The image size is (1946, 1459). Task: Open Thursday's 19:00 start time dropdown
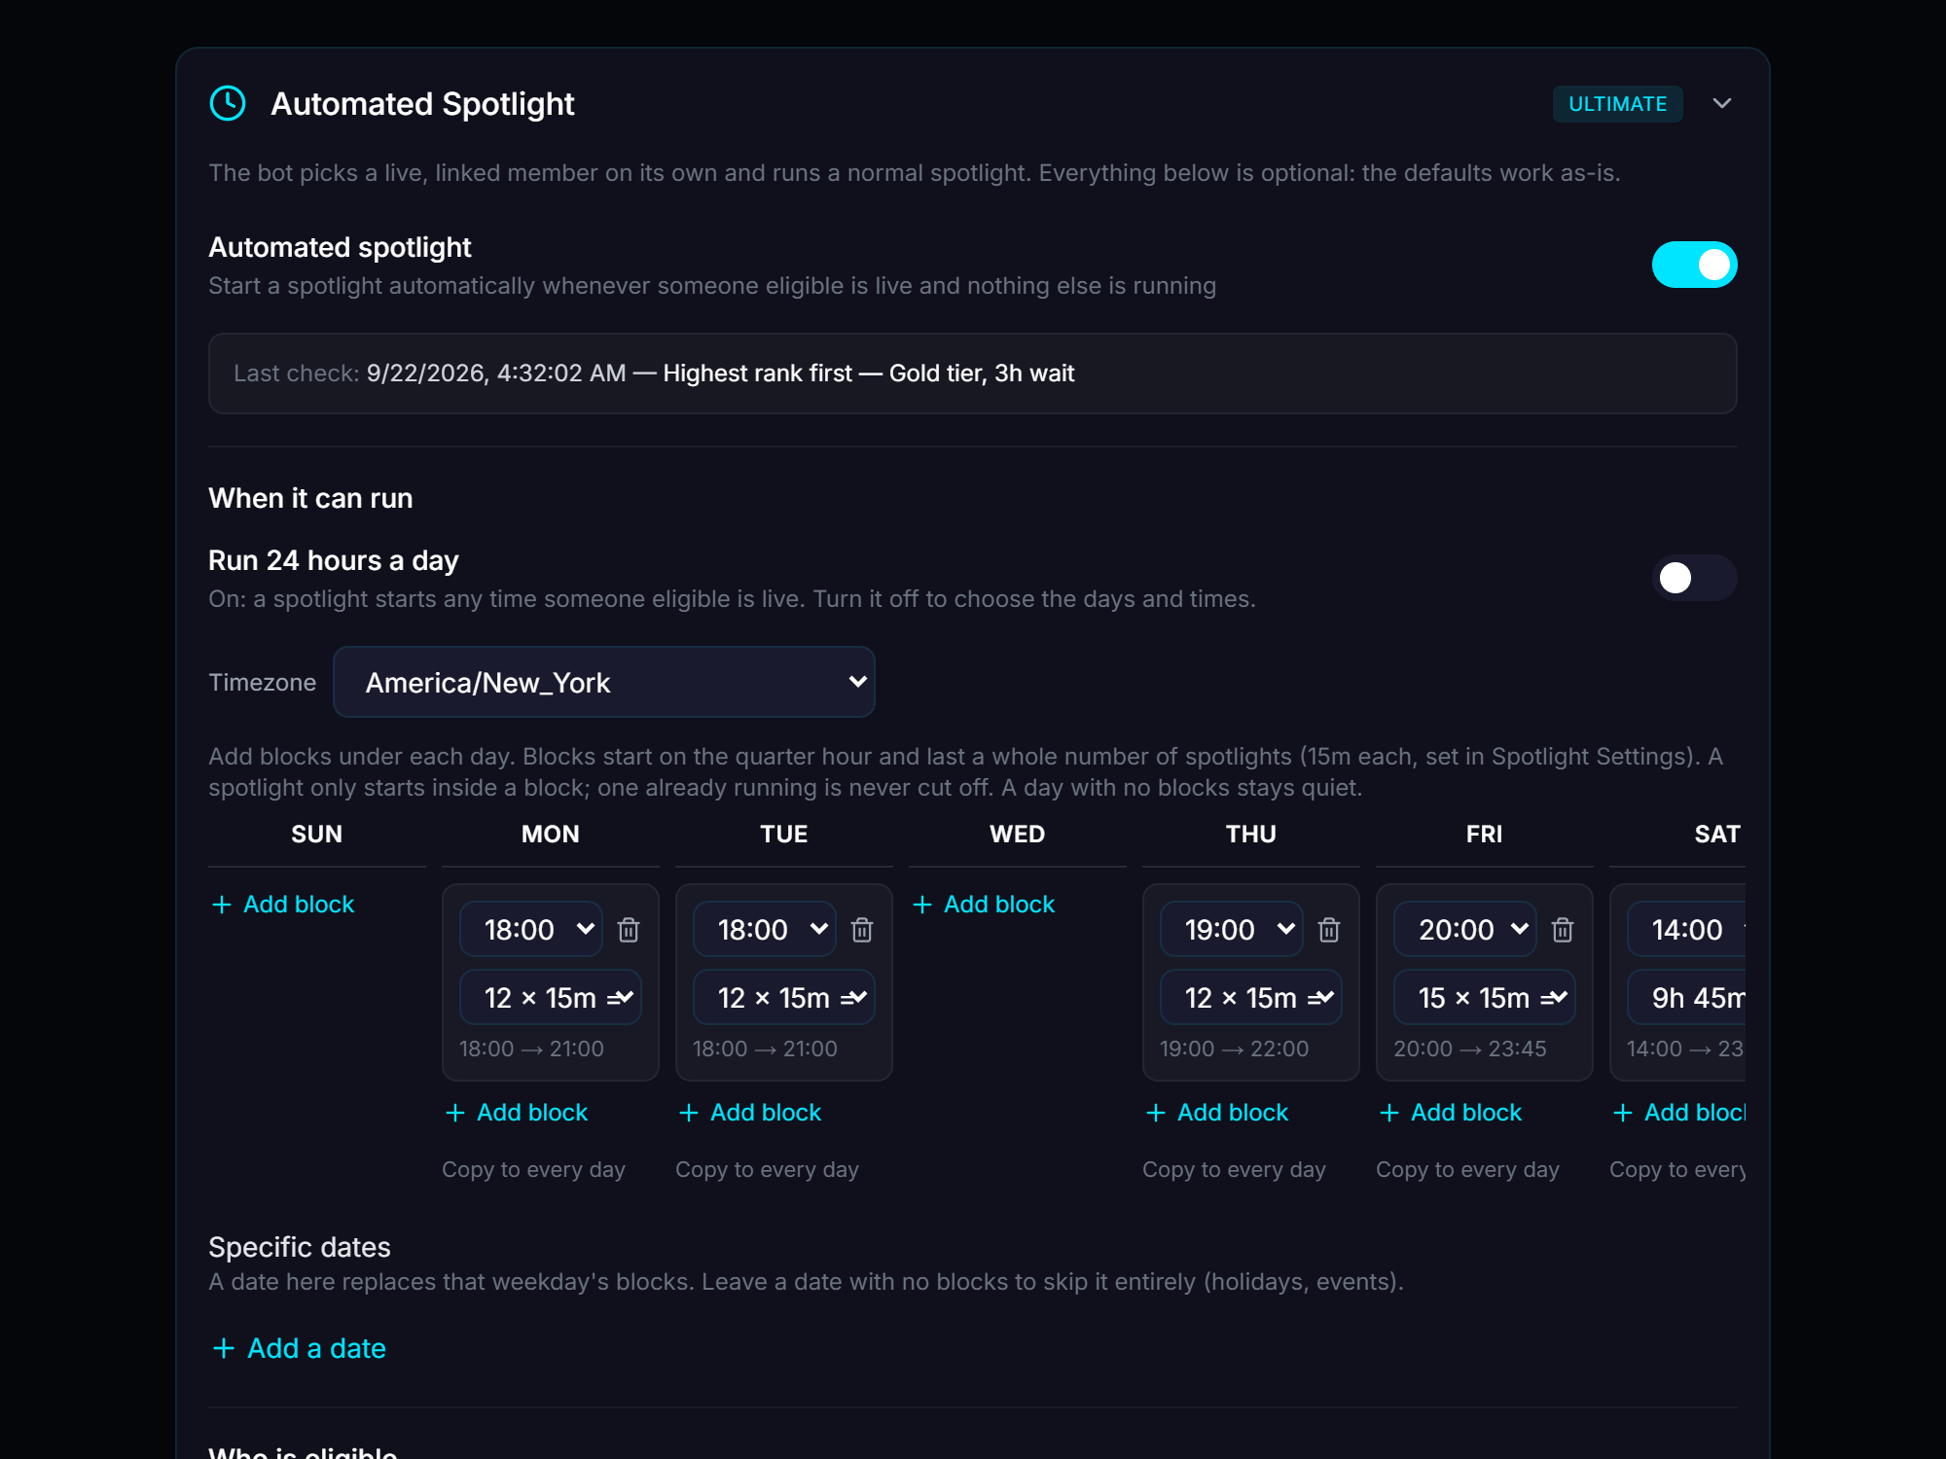(1232, 929)
